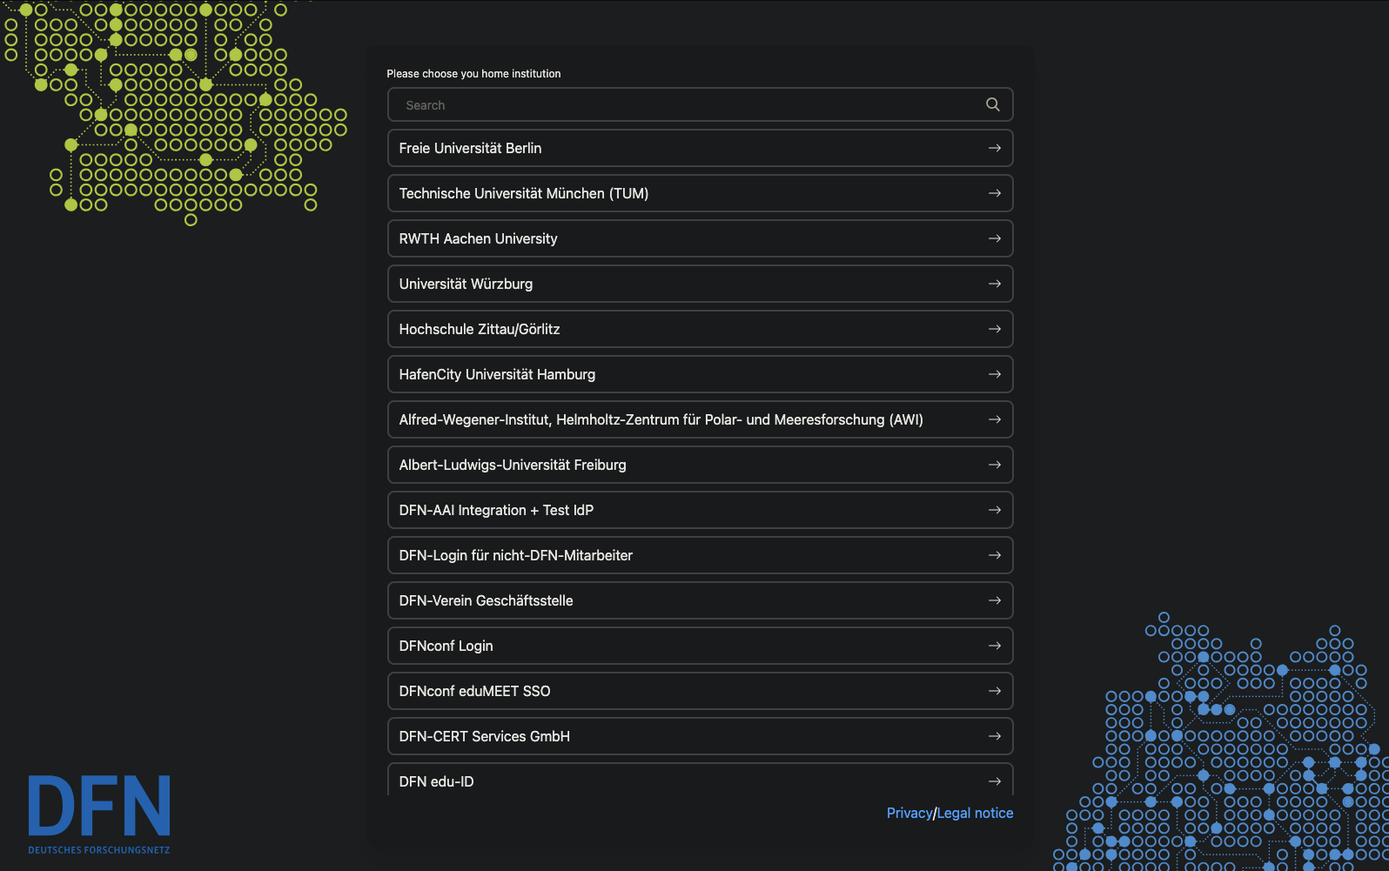
Task: Click arrow icon next to Universität Würzburg
Action: click(x=994, y=284)
